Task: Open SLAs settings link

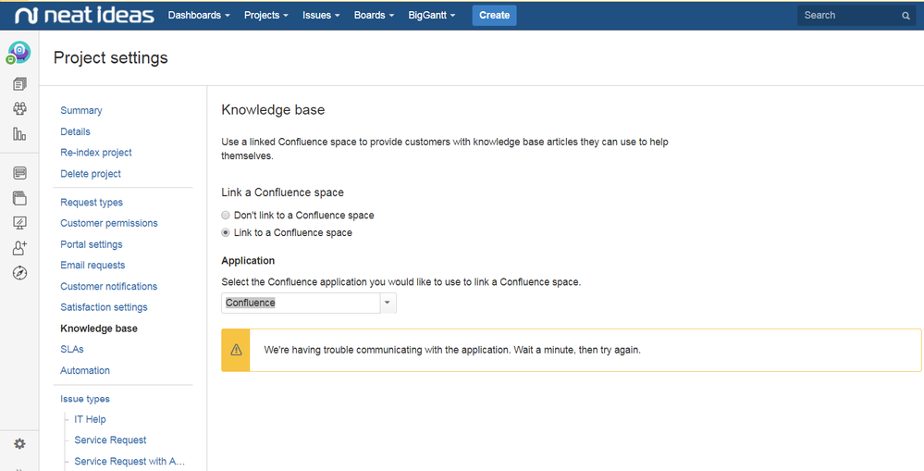Action: coord(72,349)
